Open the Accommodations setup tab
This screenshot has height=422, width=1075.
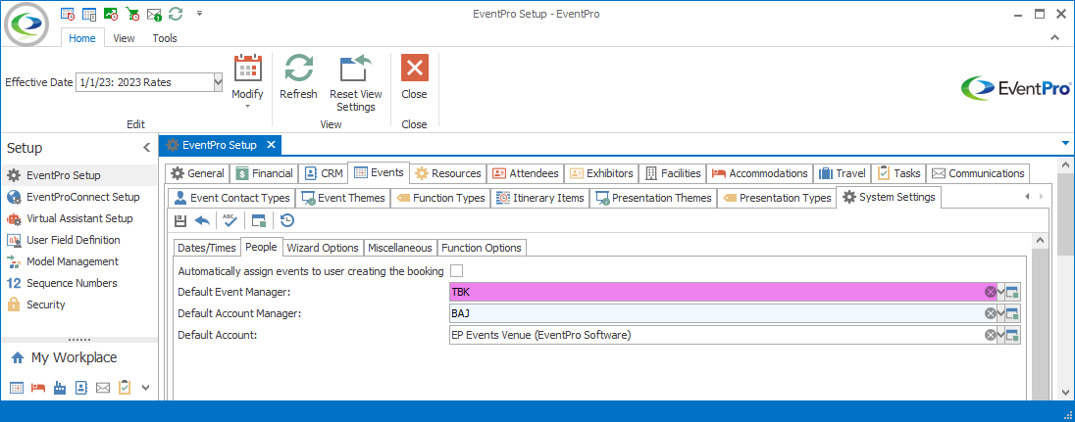759,173
